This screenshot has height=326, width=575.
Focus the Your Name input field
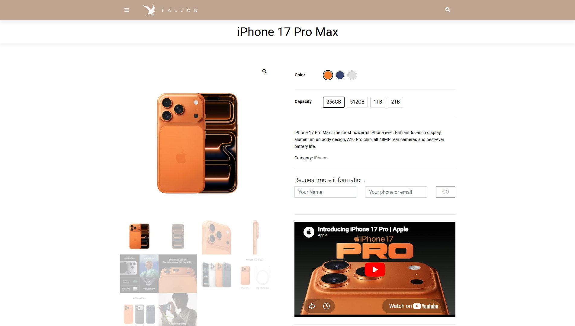click(325, 192)
